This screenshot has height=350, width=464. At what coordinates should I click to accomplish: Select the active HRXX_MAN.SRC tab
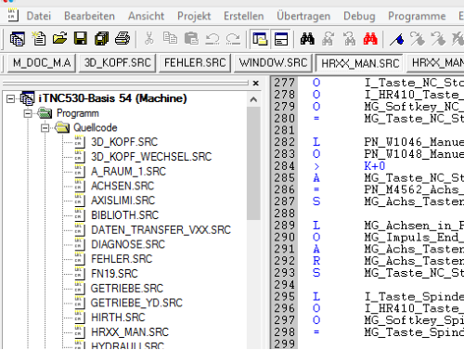tap(360, 63)
